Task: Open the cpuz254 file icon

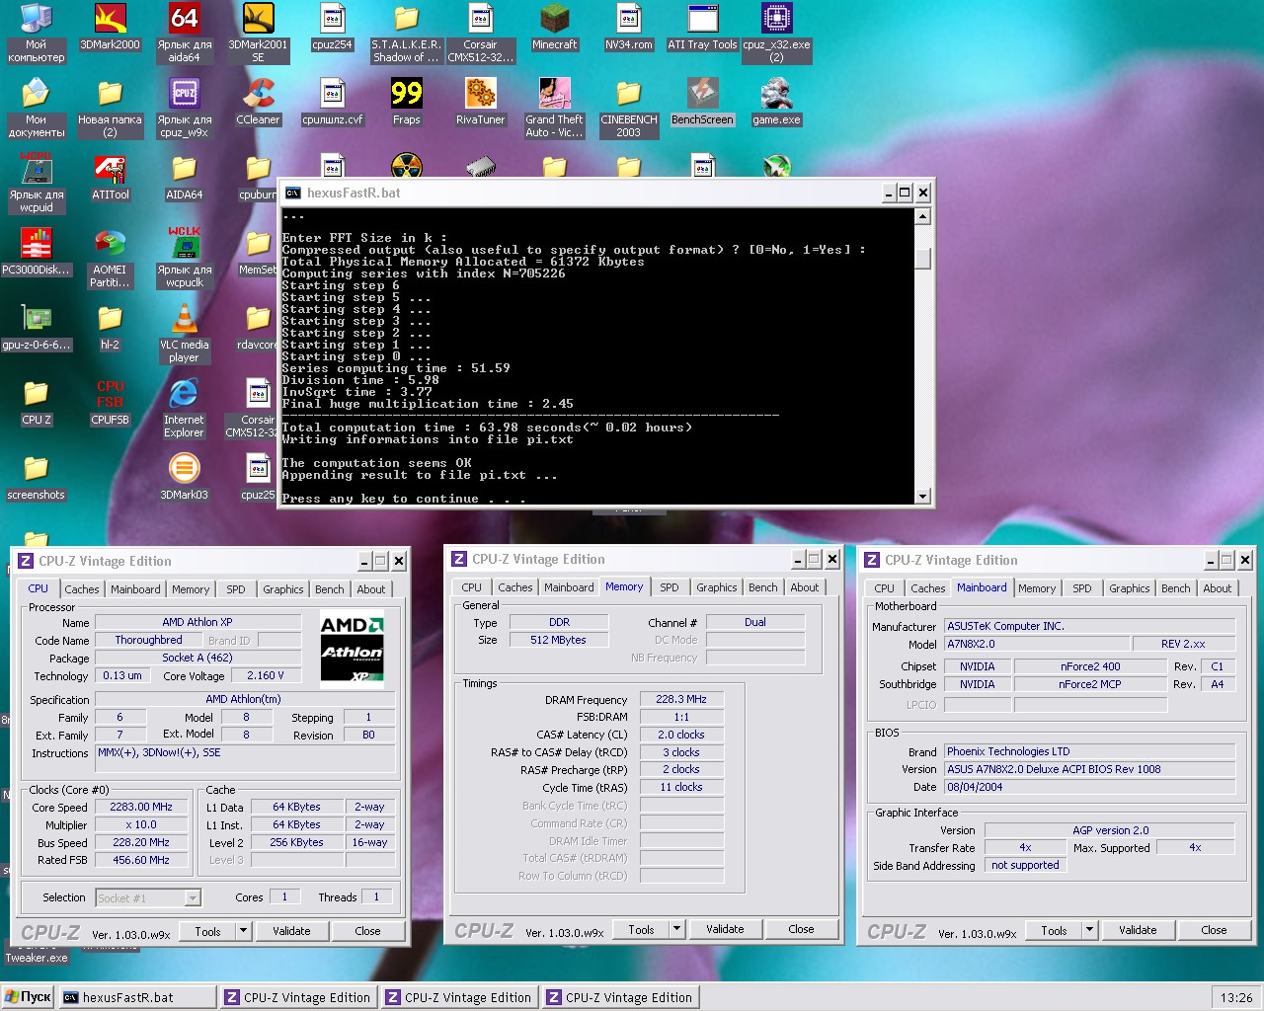Action: pos(332,27)
